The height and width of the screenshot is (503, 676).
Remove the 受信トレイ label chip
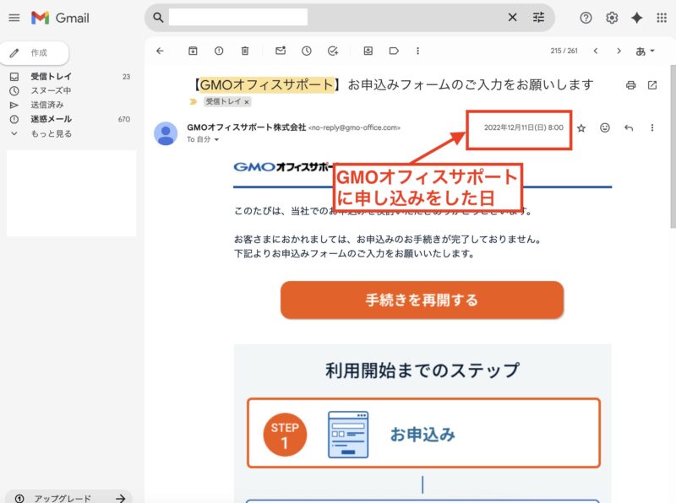(x=247, y=102)
